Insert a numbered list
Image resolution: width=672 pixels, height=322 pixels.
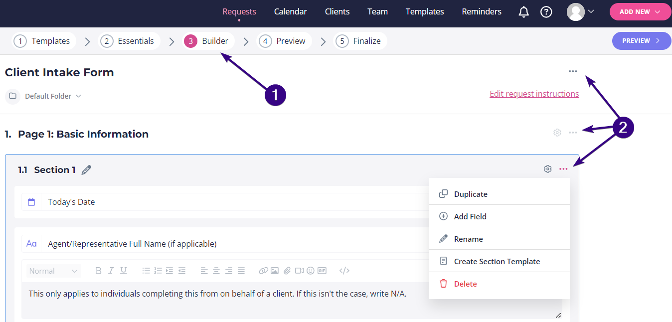coord(158,271)
